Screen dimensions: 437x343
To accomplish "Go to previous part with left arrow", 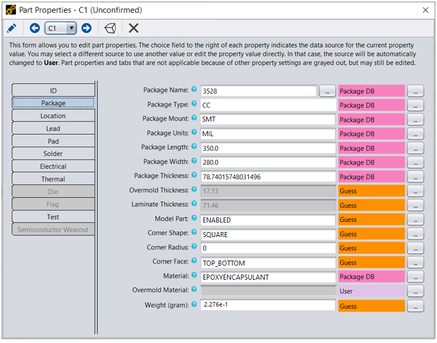I will [x=35, y=28].
